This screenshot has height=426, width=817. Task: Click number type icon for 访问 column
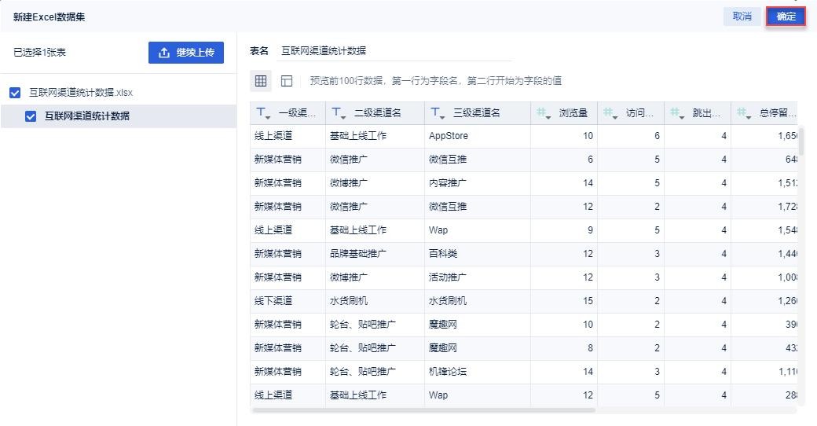[x=610, y=113]
